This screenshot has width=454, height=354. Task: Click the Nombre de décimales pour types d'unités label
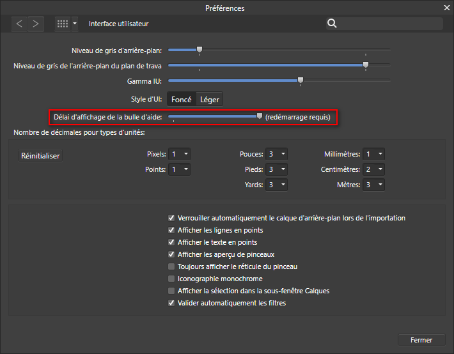tap(79, 132)
